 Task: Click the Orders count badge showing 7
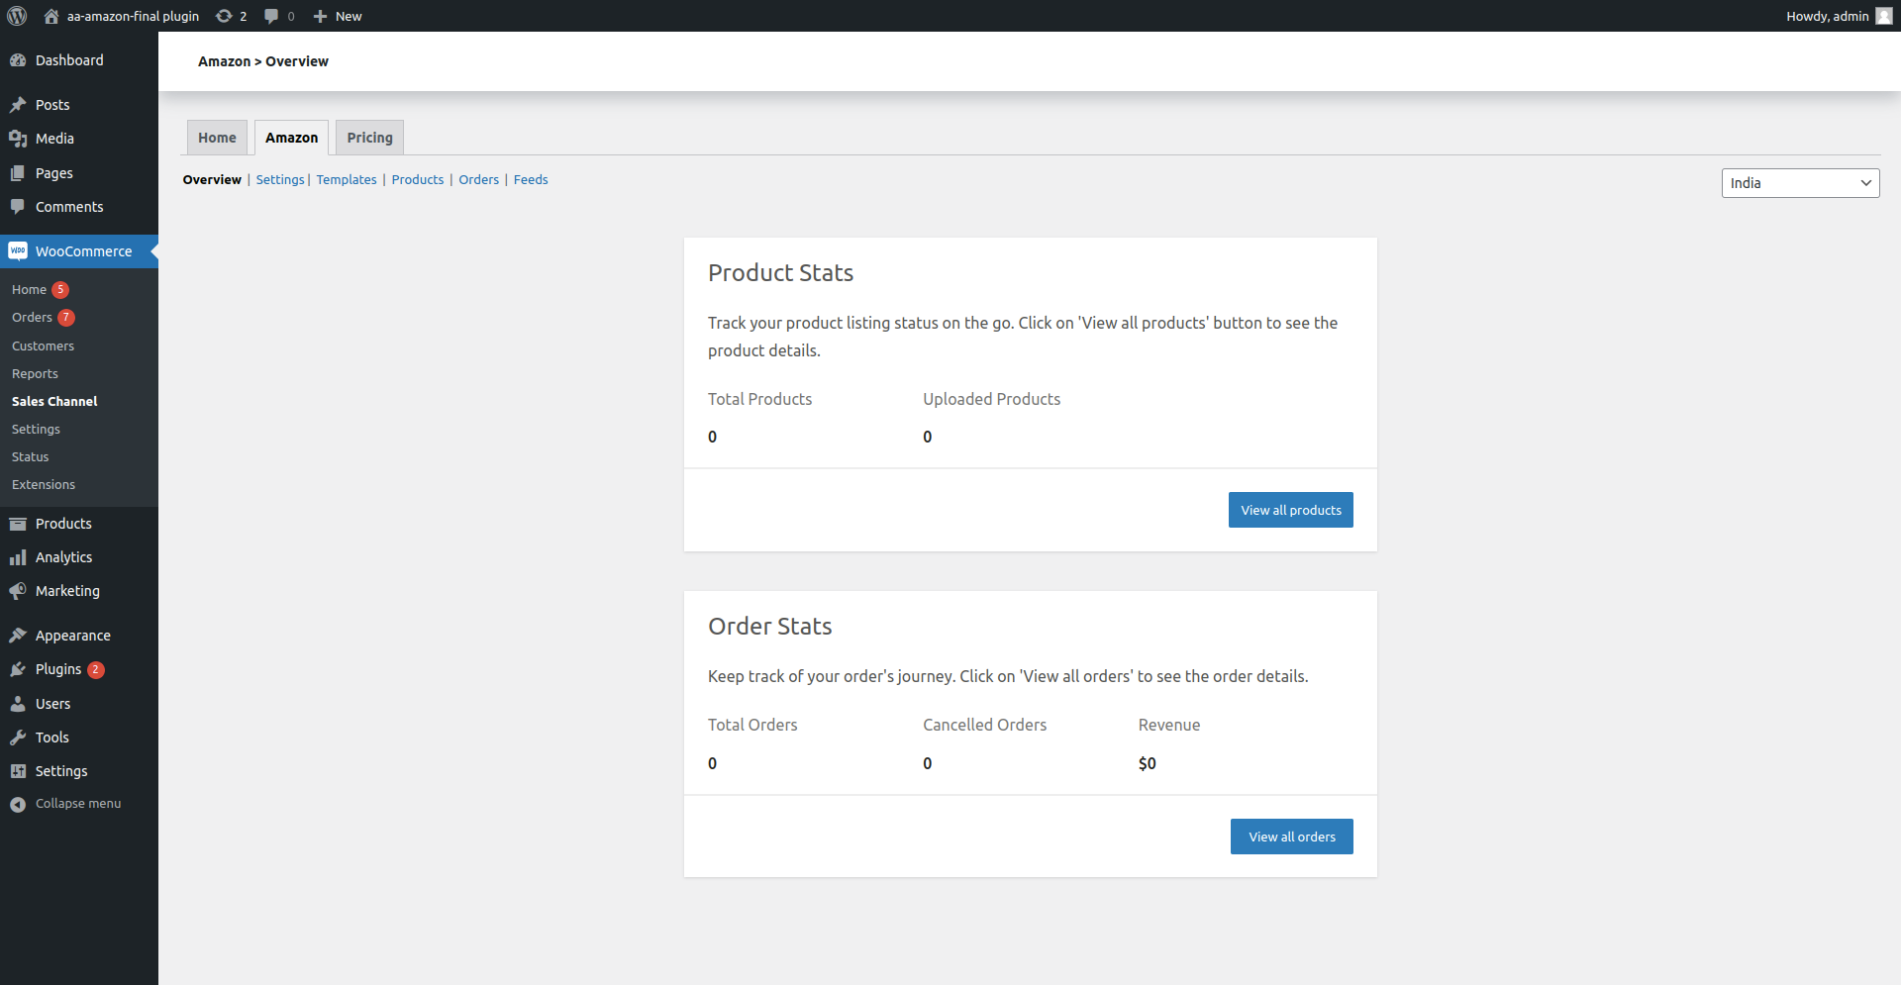coord(66,318)
